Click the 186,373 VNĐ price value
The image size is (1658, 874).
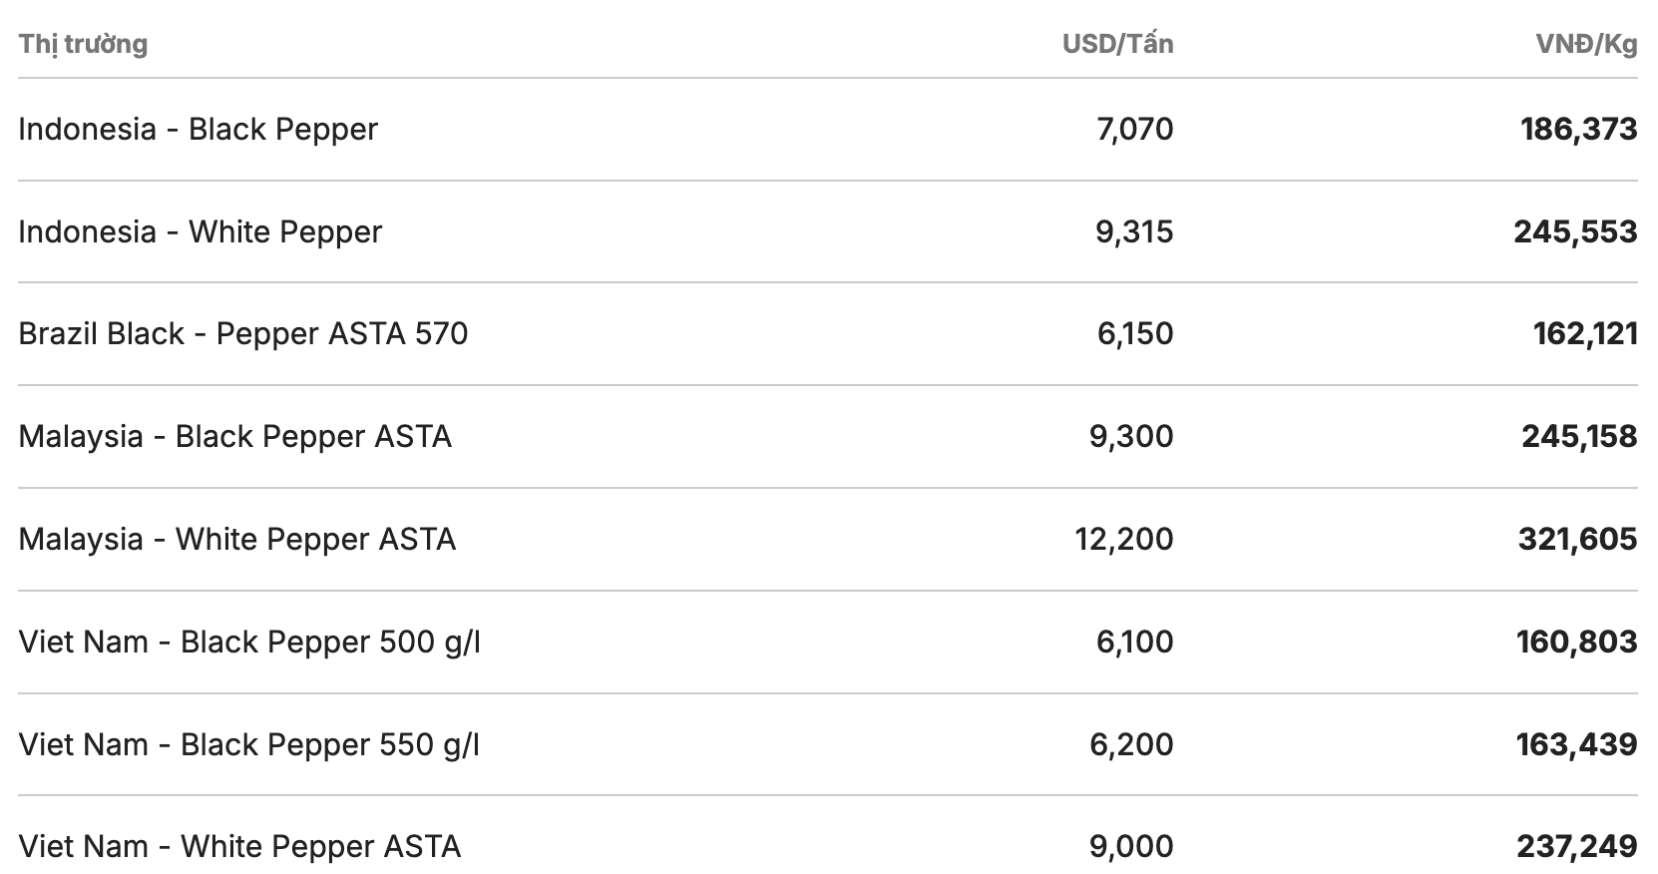[x=1578, y=130]
